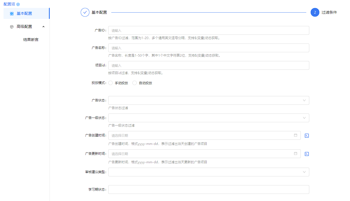Go to step 2 过滤条件
The height and width of the screenshot is (201, 350).
pyautogui.click(x=315, y=12)
